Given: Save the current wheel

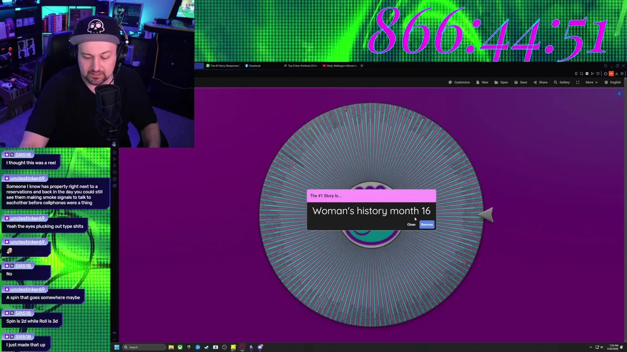Looking at the screenshot, I should [521, 82].
